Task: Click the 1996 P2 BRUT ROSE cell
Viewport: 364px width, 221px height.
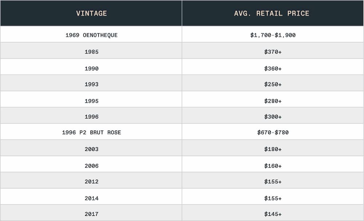Action: point(91,132)
